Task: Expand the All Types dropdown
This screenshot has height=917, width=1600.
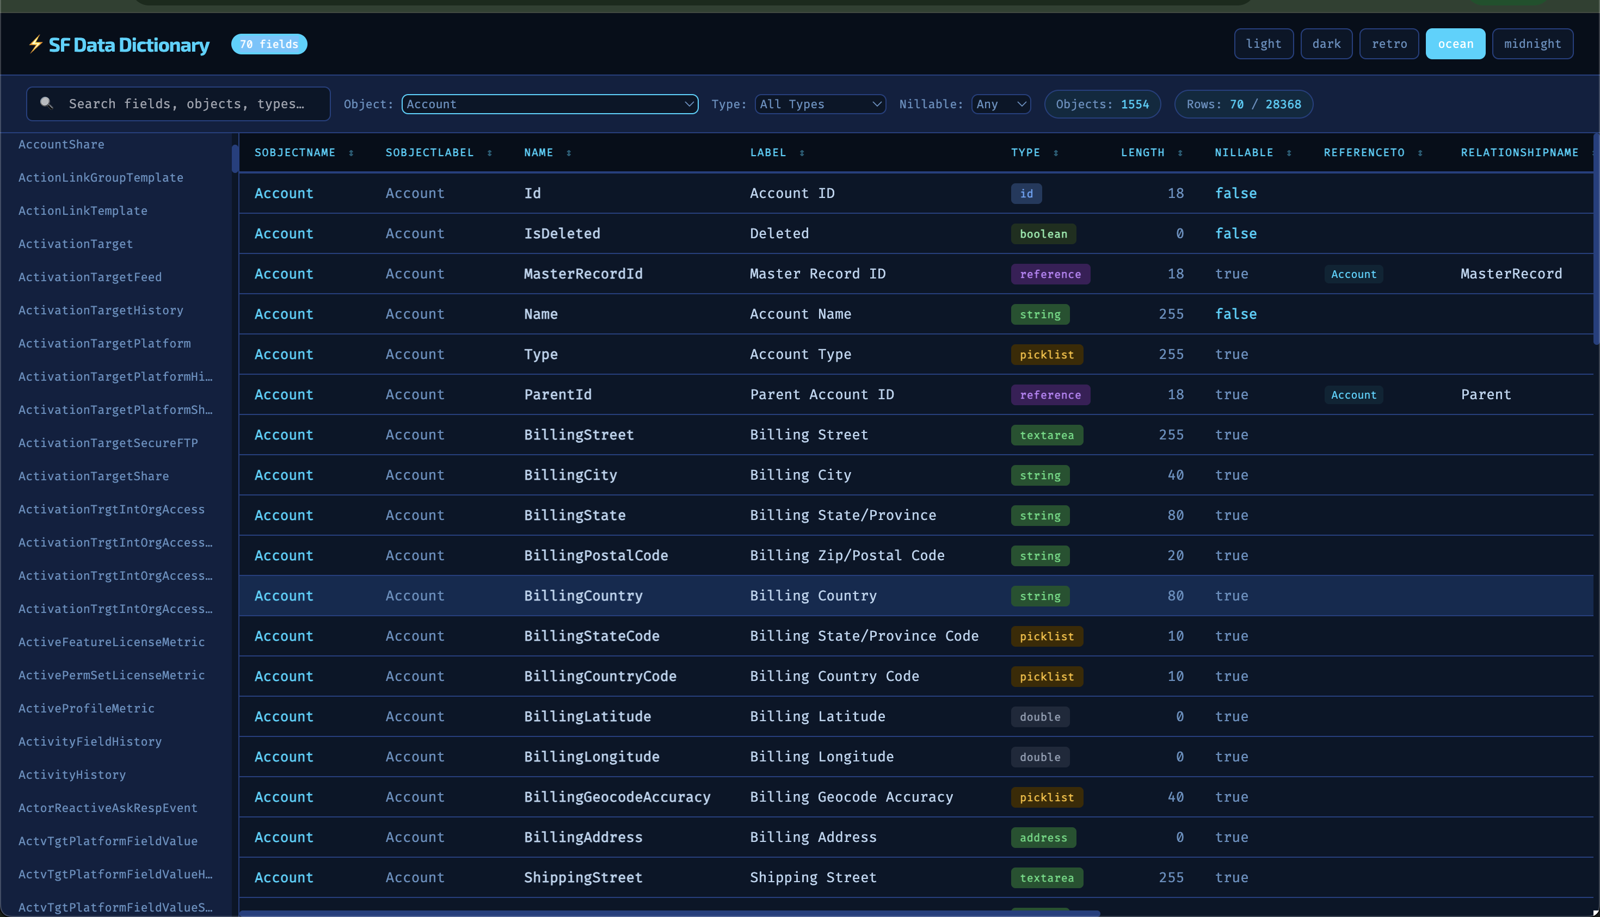Action: [820, 104]
